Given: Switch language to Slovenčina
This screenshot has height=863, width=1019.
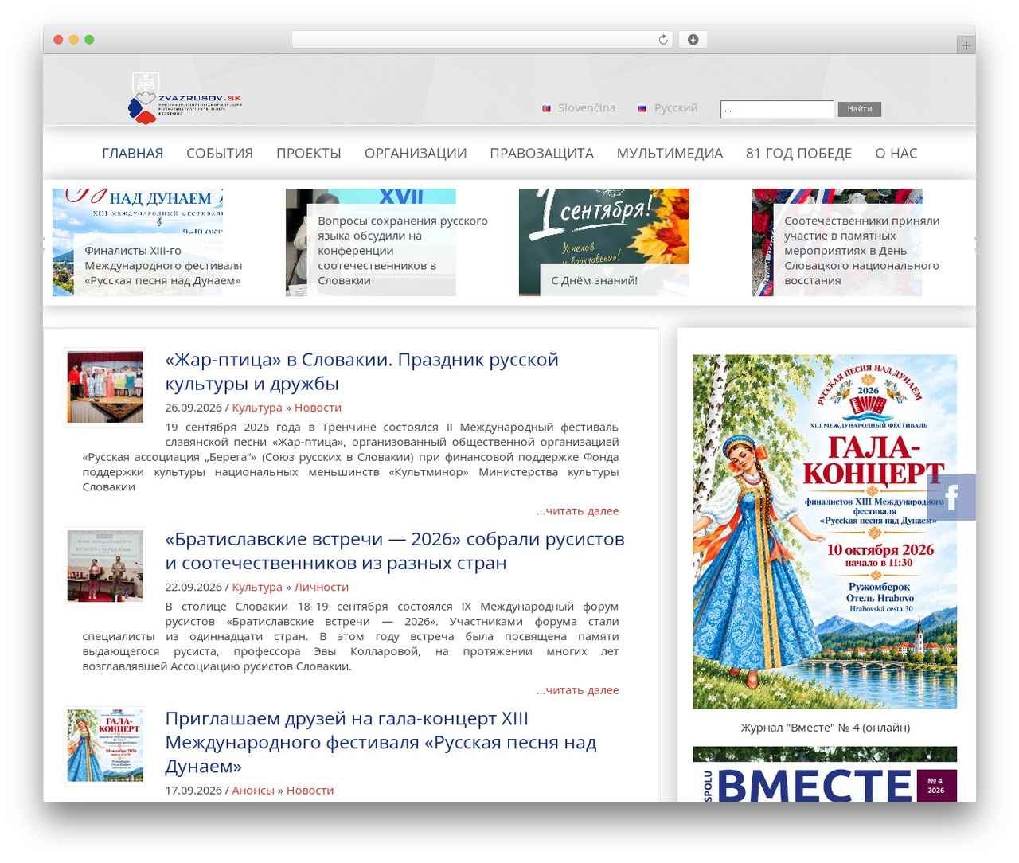Looking at the screenshot, I should [587, 108].
